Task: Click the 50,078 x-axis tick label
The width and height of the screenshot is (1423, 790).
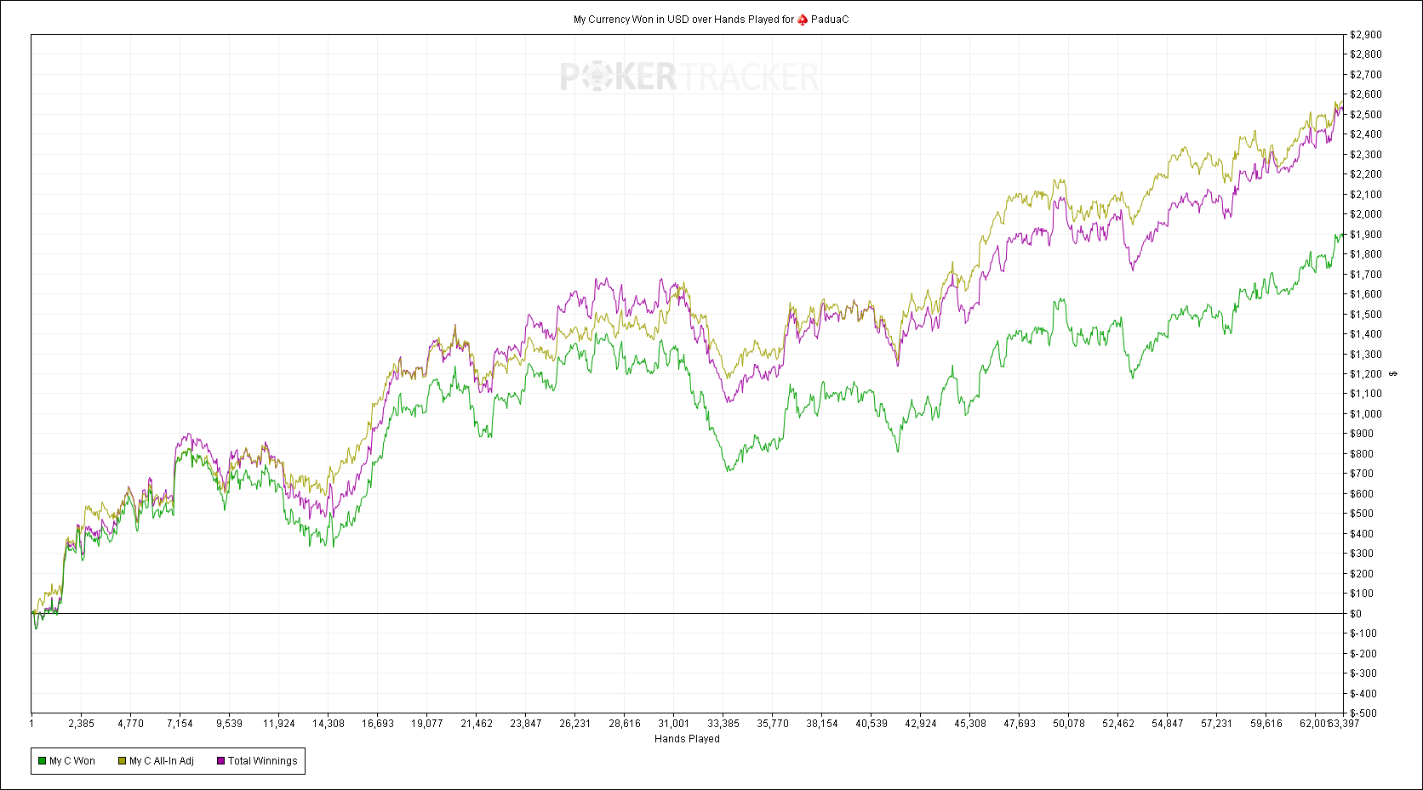Action: click(1069, 724)
